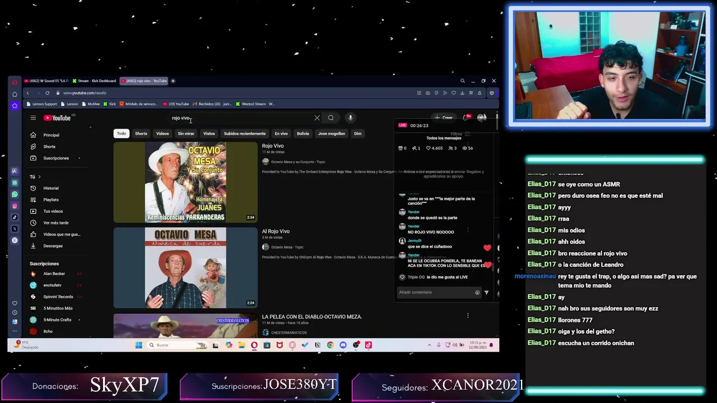Open options for La Pelea Con El Diablo
The height and width of the screenshot is (403, 717).
pos(468,316)
